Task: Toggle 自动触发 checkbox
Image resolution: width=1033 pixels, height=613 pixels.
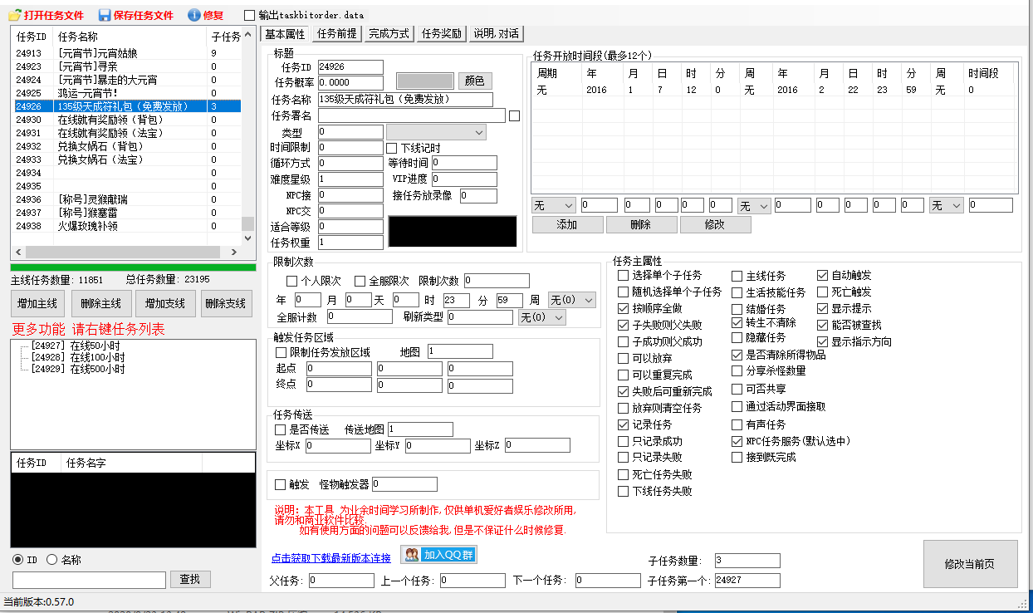Action: click(823, 275)
